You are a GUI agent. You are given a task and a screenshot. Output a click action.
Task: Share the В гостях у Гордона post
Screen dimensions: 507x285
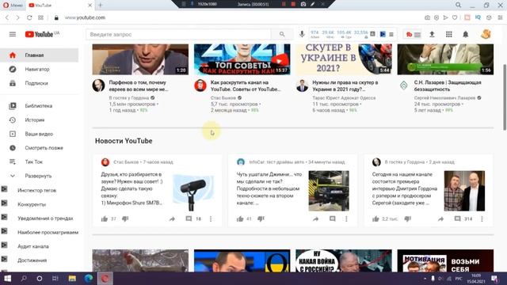(x=440, y=218)
